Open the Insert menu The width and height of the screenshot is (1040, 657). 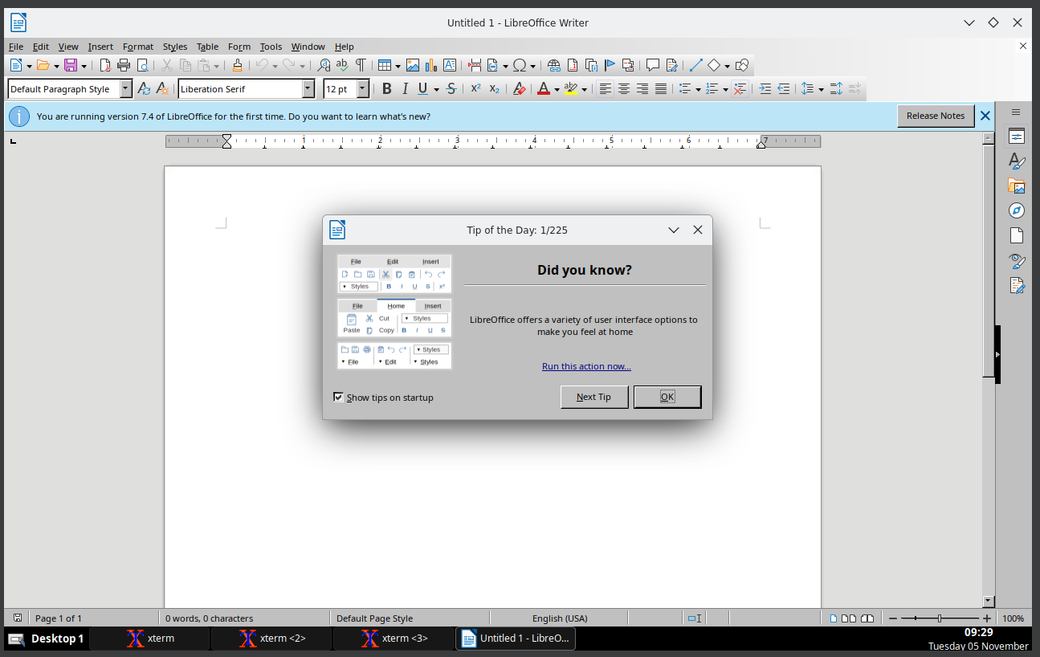pos(100,47)
